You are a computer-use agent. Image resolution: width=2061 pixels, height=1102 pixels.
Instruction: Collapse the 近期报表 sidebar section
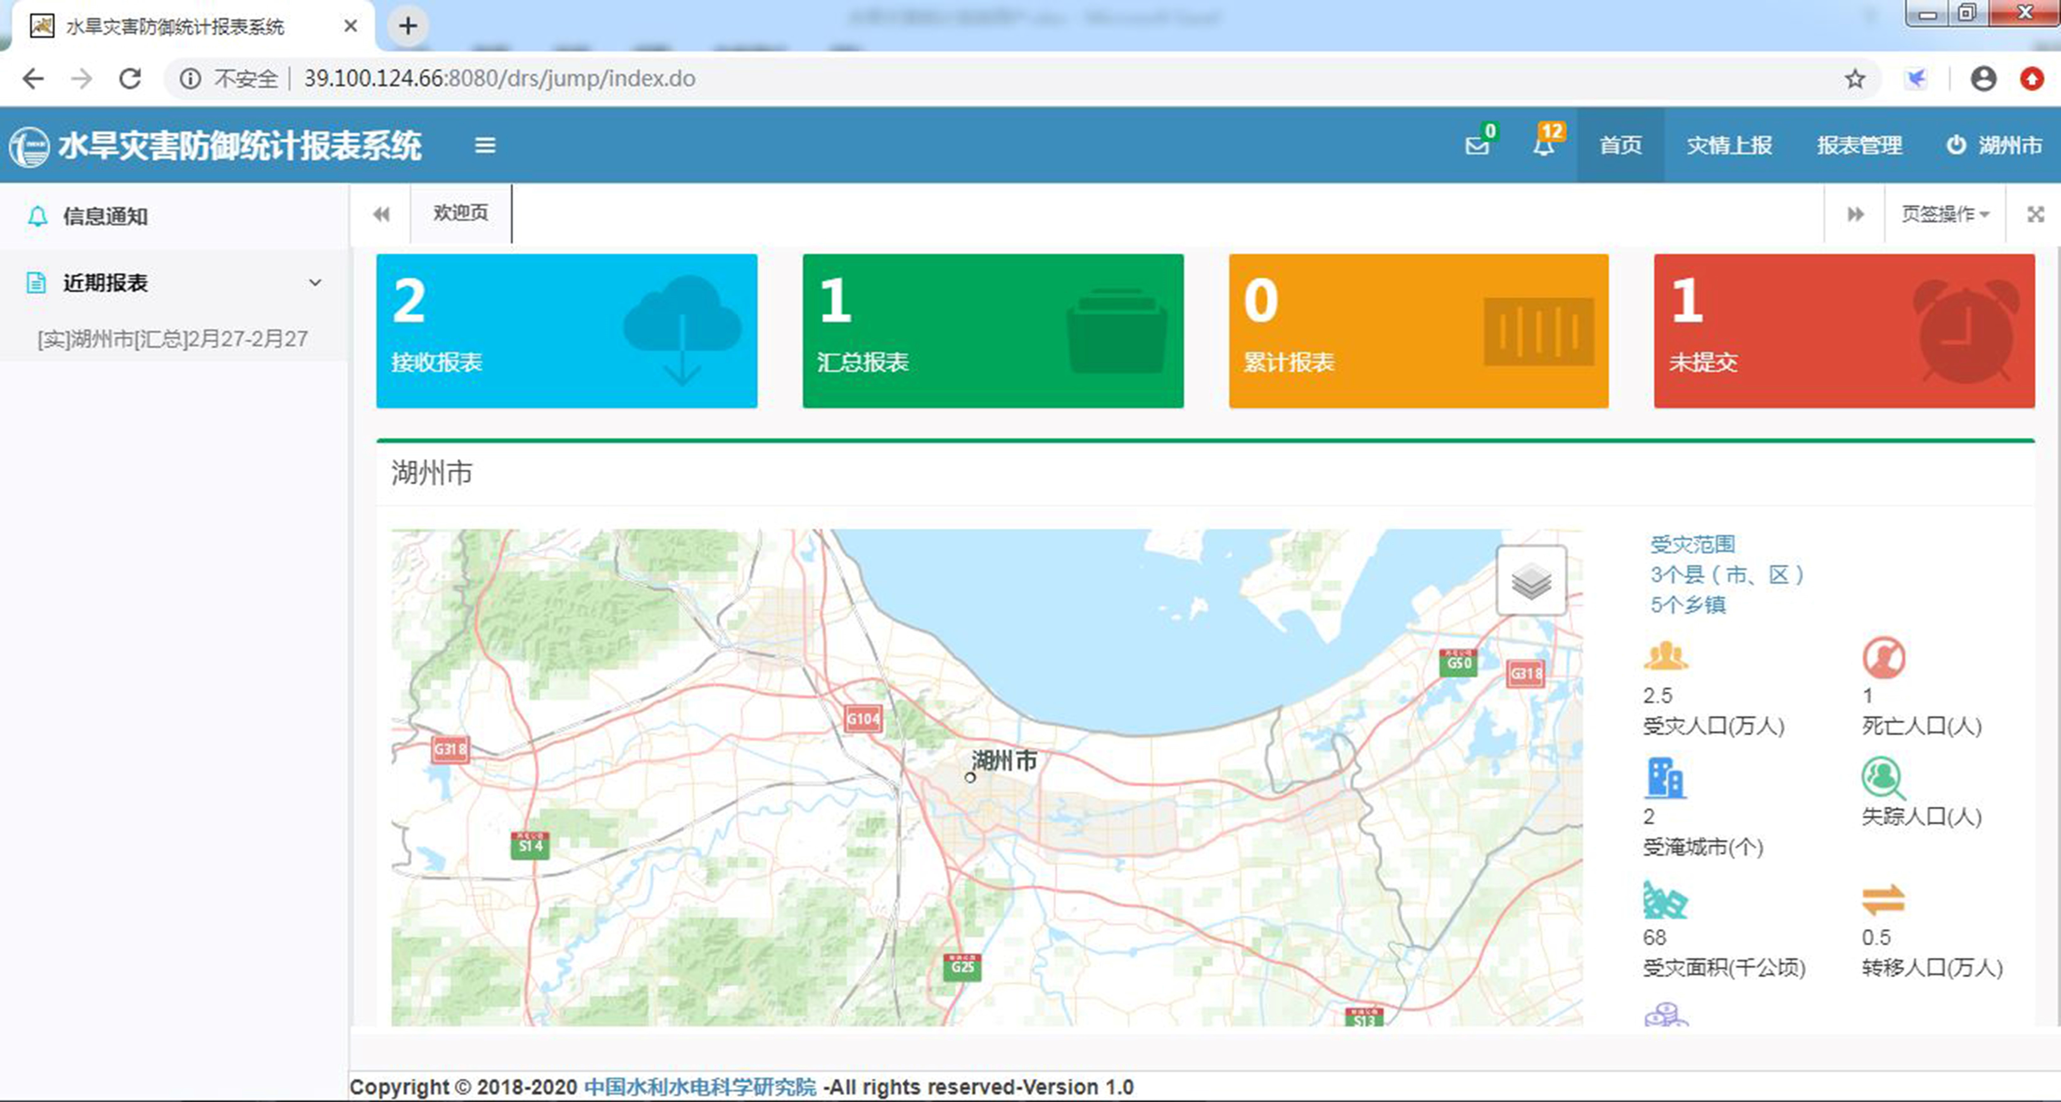[x=315, y=282]
